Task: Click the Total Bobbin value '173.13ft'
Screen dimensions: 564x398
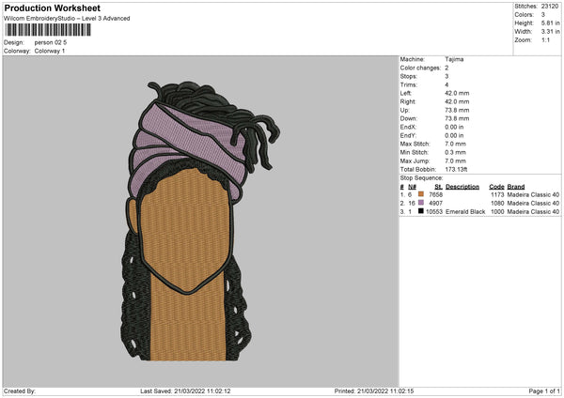Action: [456, 169]
